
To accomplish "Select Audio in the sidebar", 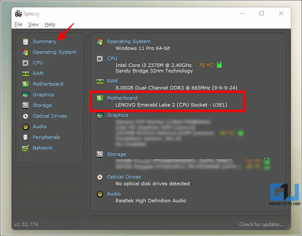I will coord(40,126).
